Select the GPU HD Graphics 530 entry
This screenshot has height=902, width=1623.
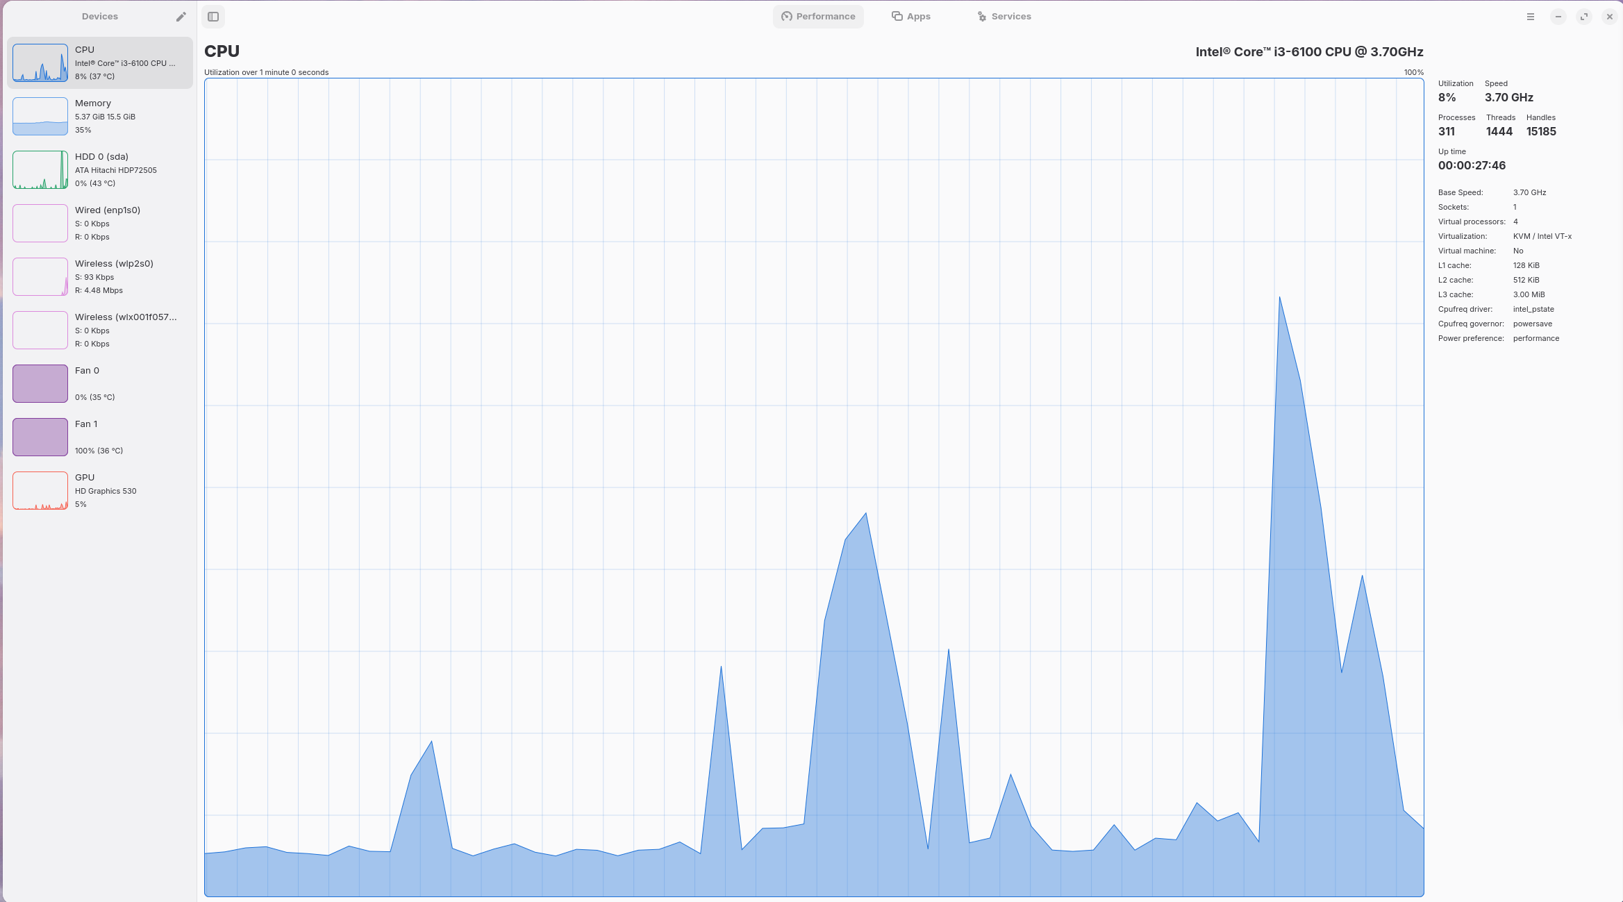(x=100, y=491)
